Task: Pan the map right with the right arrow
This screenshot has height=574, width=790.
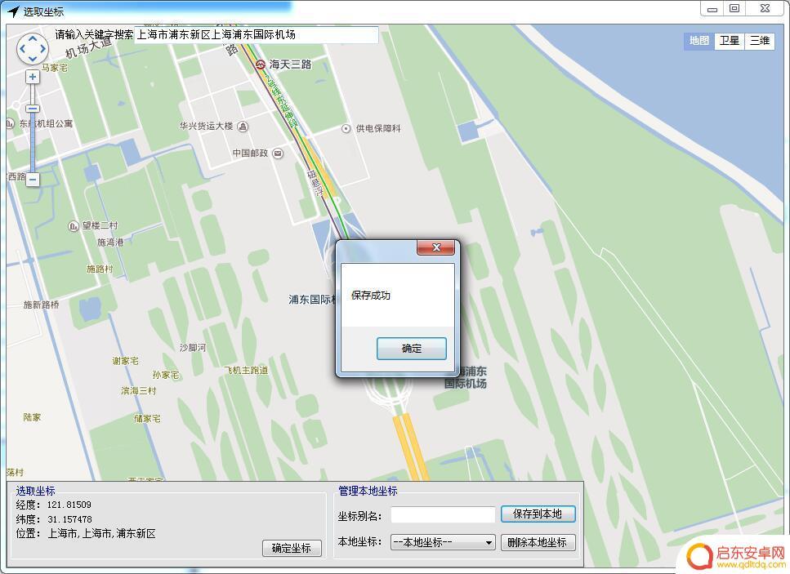Action: 42,49
